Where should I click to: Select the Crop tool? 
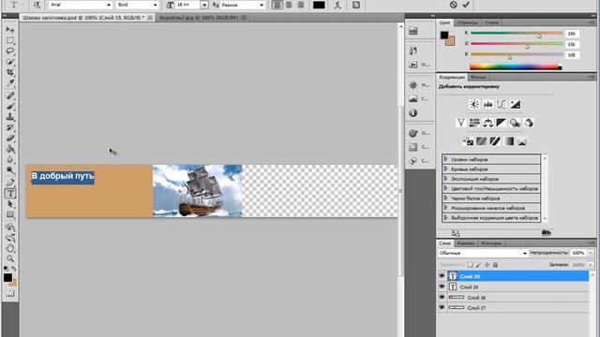coord(10,72)
